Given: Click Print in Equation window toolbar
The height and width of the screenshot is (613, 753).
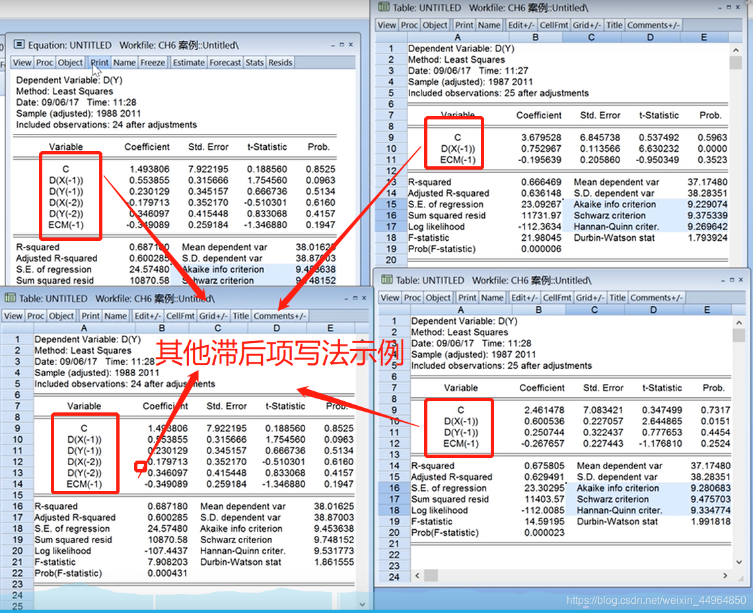Looking at the screenshot, I should [x=99, y=62].
